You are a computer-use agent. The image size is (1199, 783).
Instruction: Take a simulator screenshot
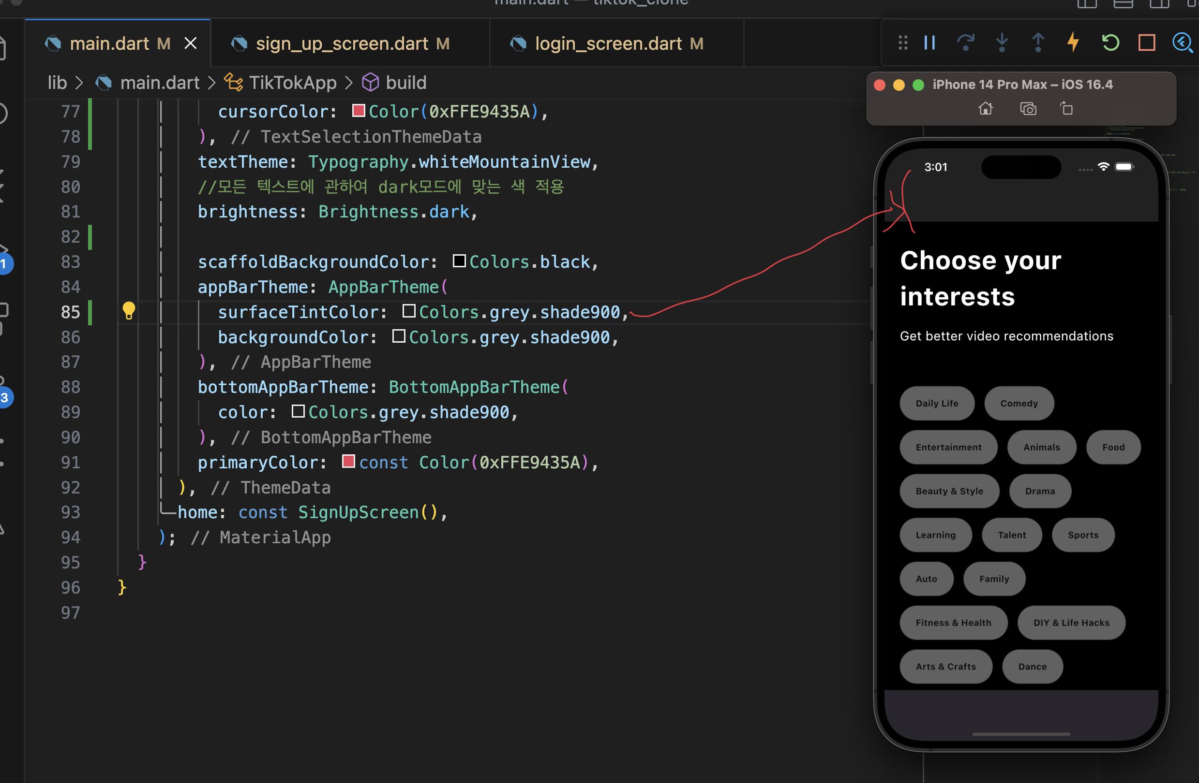tap(1028, 109)
